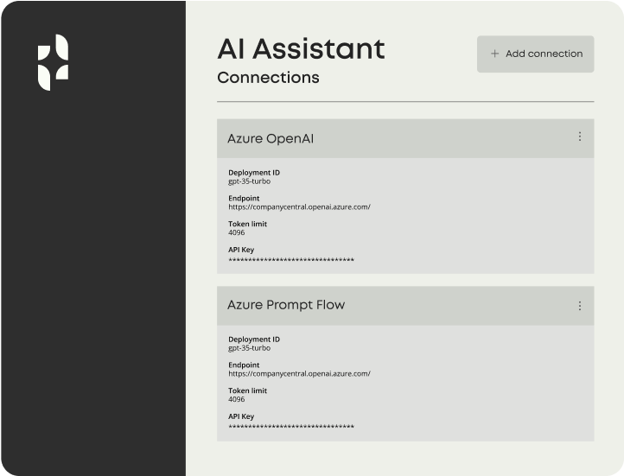Click masked API key in Azure Prompt Flow card
This screenshot has width=624, height=476.
click(291, 427)
